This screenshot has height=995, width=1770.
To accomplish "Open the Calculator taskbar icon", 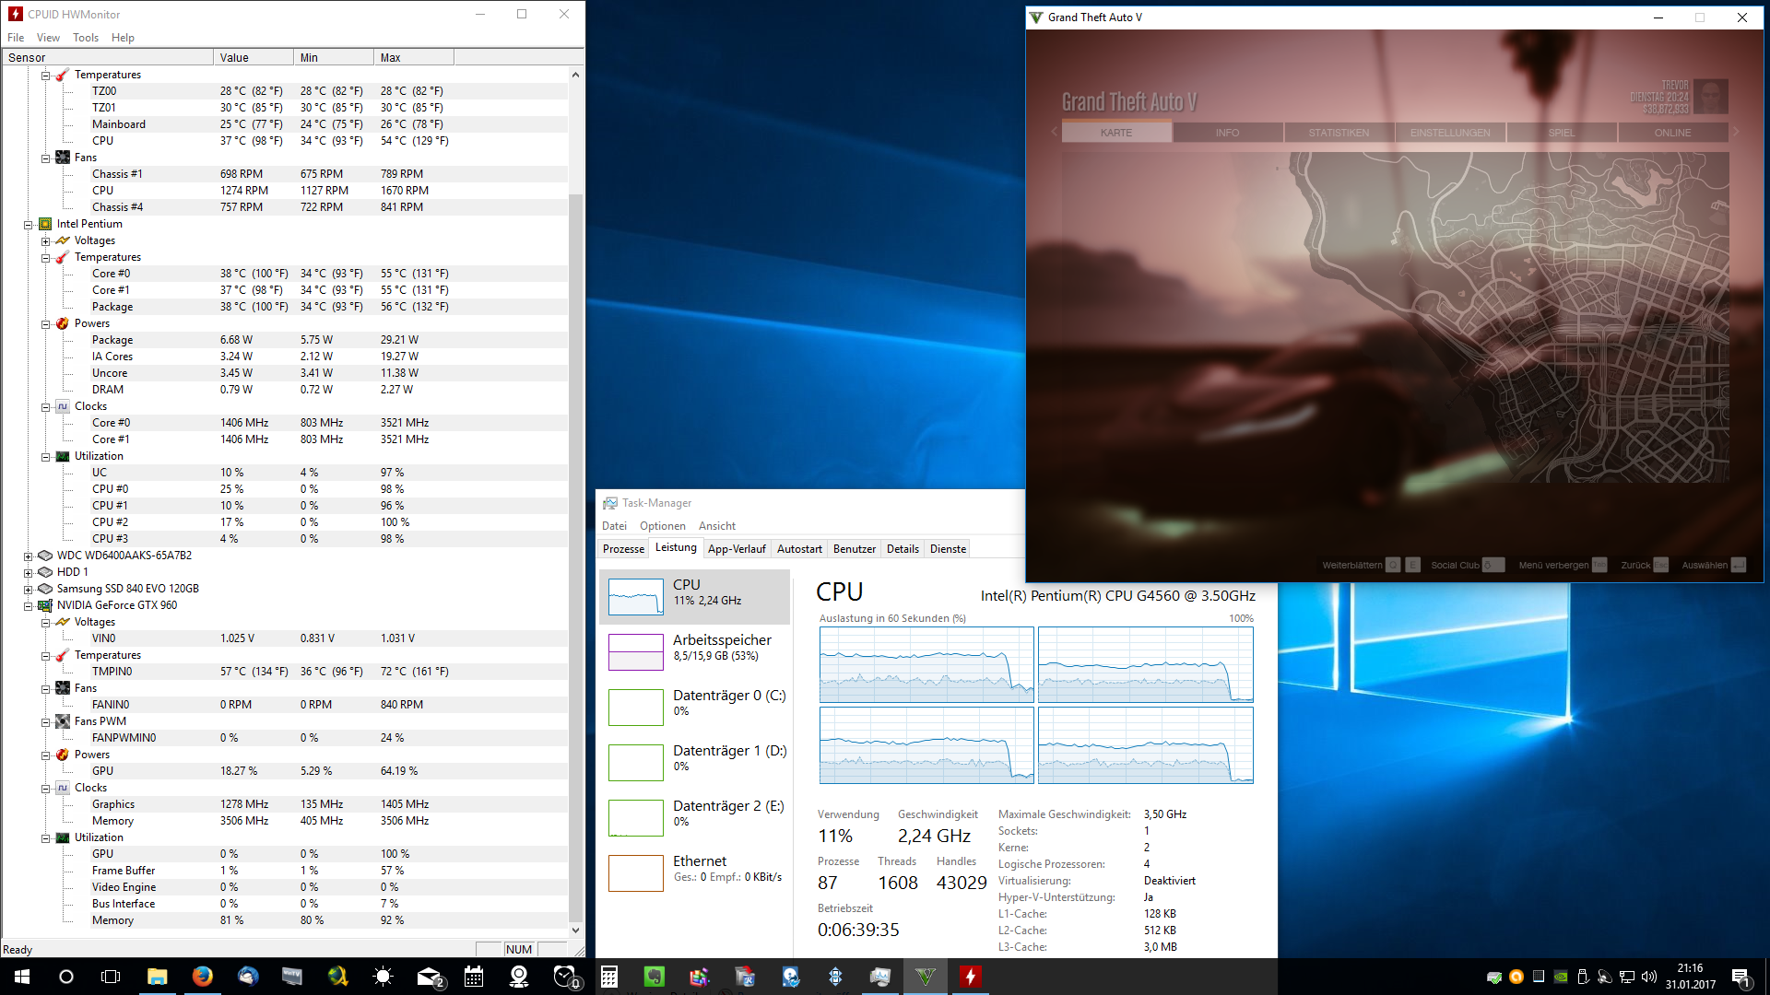I will click(x=608, y=977).
